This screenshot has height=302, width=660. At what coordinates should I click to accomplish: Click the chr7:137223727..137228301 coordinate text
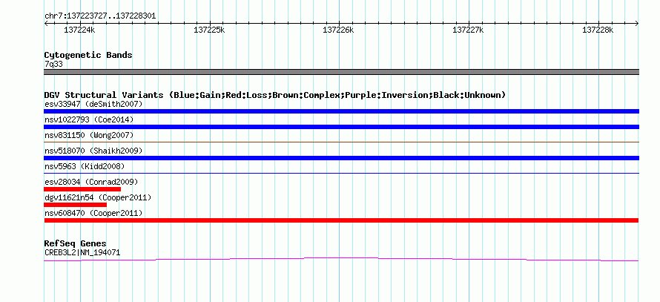click(x=100, y=16)
